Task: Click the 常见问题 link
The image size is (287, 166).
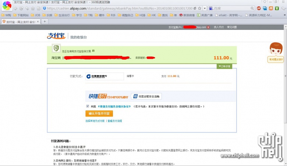Action: (x=232, y=27)
